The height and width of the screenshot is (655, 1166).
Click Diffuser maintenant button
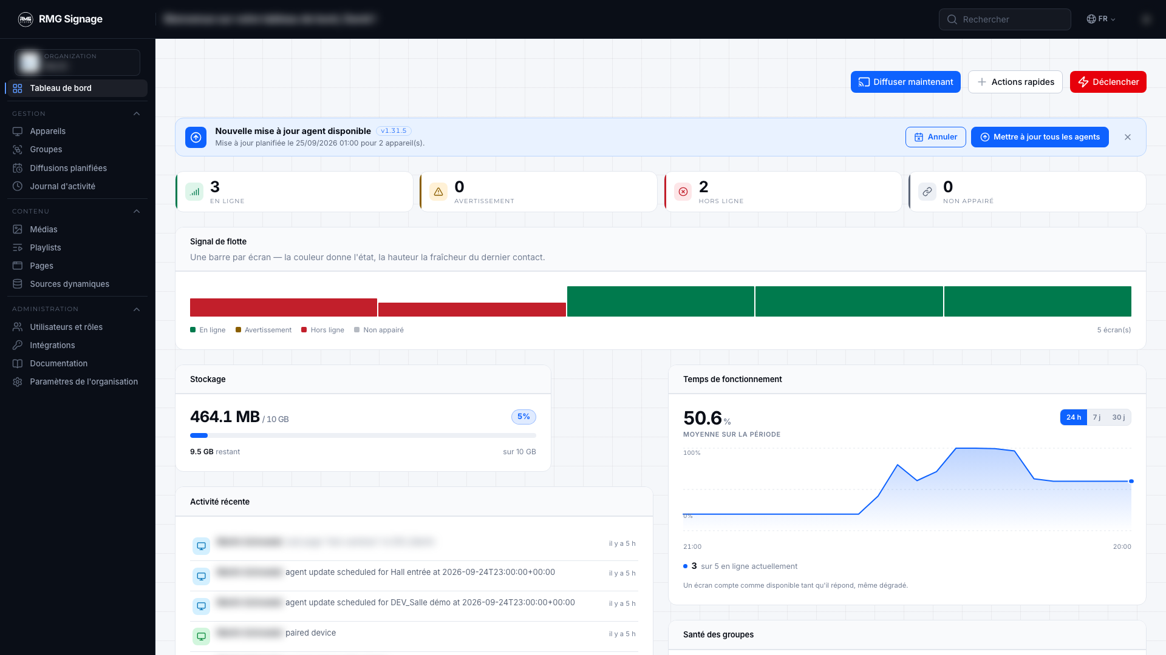905,82
